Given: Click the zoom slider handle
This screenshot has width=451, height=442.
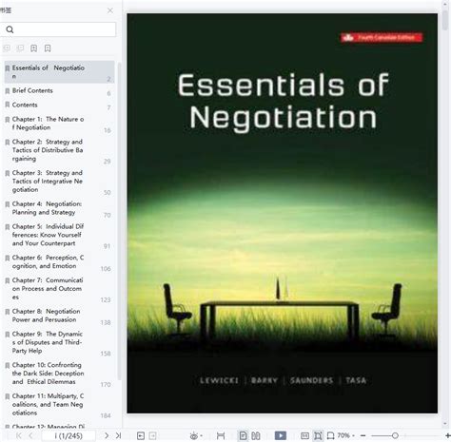Looking at the screenshot, I should 395,436.
